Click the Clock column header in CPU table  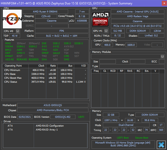click(37, 66)
